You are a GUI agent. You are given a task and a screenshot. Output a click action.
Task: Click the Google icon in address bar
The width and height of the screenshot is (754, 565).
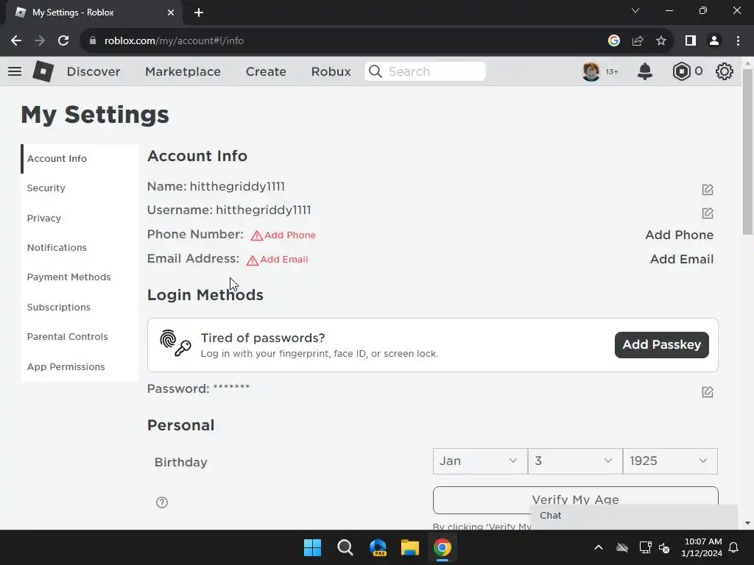[x=613, y=41]
